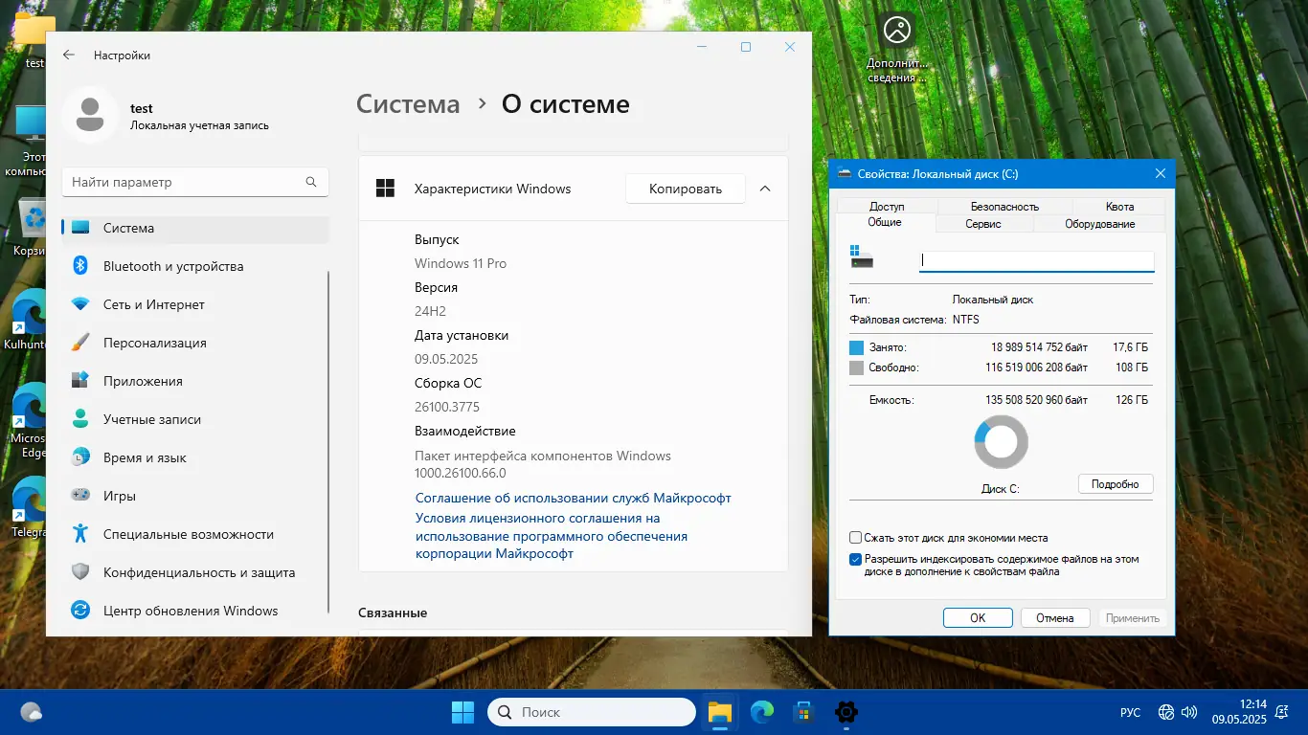Click the back arrow in Settings
Image resolution: width=1308 pixels, height=735 pixels.
click(69, 56)
